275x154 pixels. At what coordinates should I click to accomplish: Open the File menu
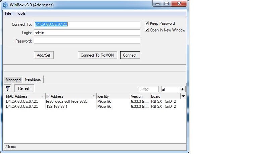coord(8,13)
